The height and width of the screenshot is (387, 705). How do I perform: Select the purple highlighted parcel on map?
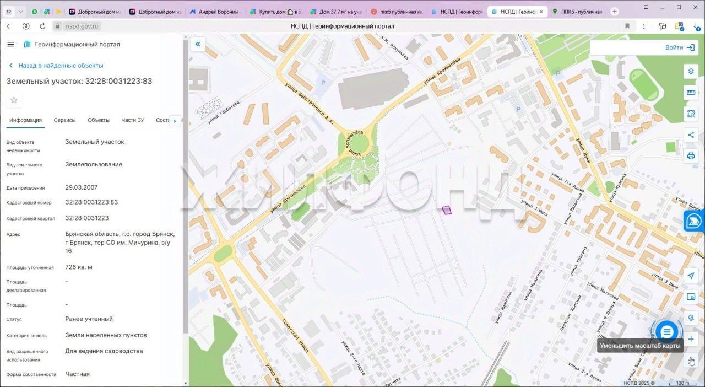click(x=447, y=209)
